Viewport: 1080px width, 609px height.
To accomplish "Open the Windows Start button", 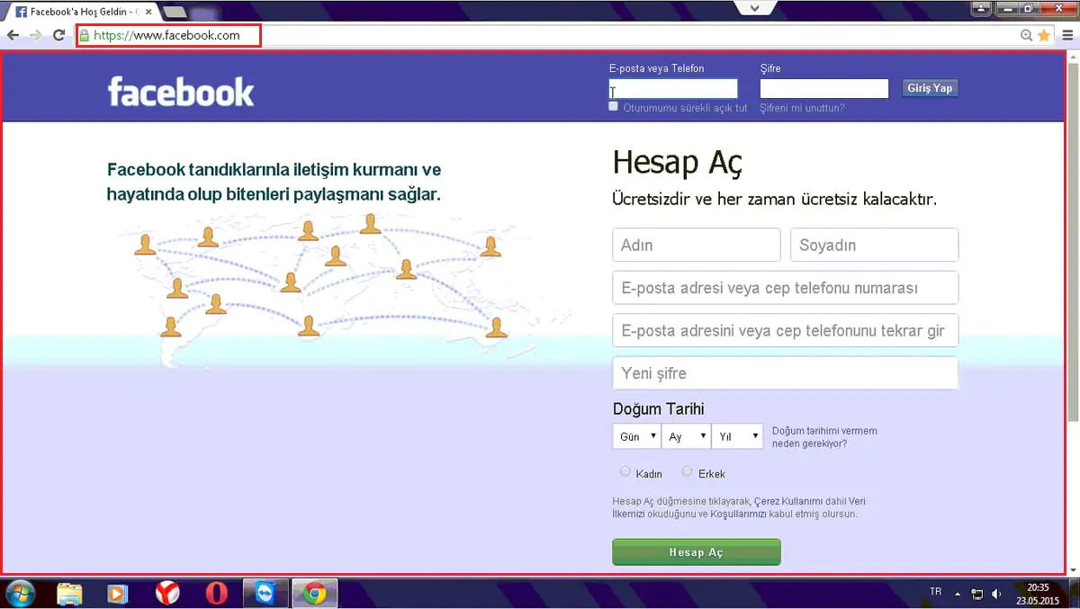I will (x=20, y=593).
